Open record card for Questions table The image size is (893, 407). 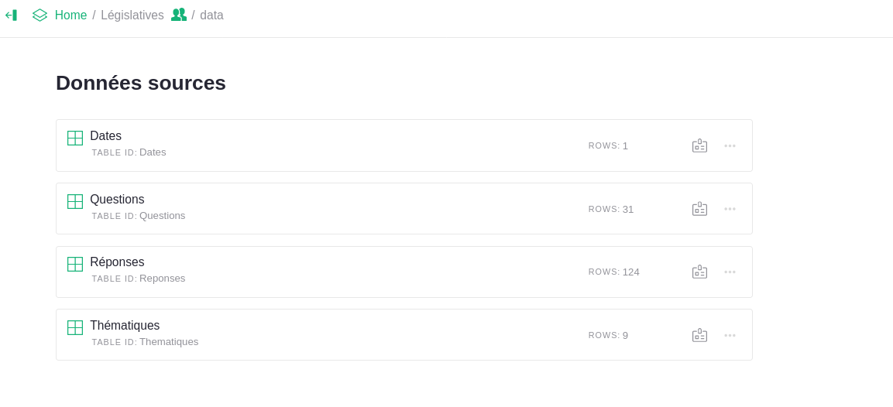pyautogui.click(x=699, y=209)
